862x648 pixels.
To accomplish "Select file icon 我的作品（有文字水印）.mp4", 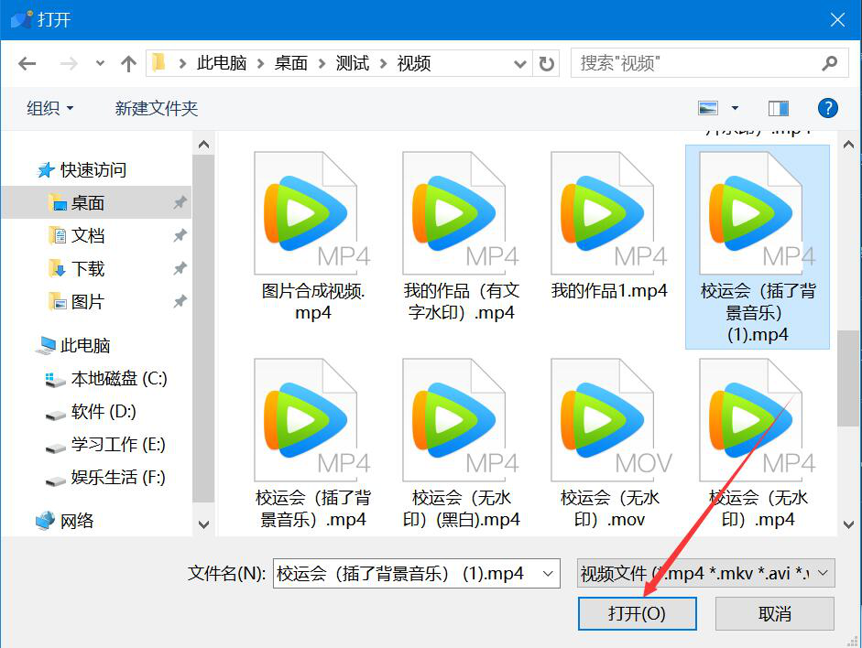I will (x=461, y=213).
